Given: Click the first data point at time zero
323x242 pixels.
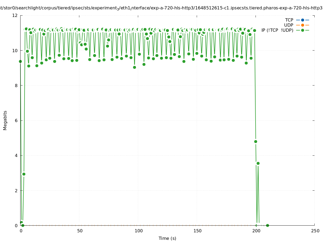Looking at the screenshot, I should click(20, 61).
